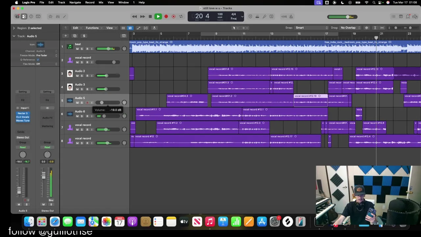
Task: Open List Editors icon at top right
Action: (x=393, y=16)
